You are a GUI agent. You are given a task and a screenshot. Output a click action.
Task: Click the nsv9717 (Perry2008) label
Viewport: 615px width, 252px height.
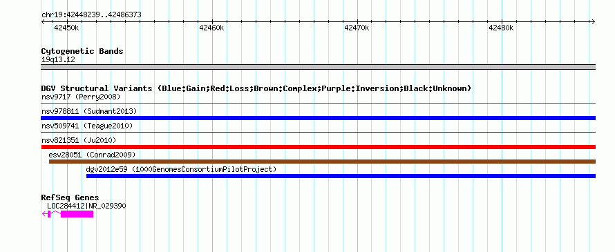point(81,97)
